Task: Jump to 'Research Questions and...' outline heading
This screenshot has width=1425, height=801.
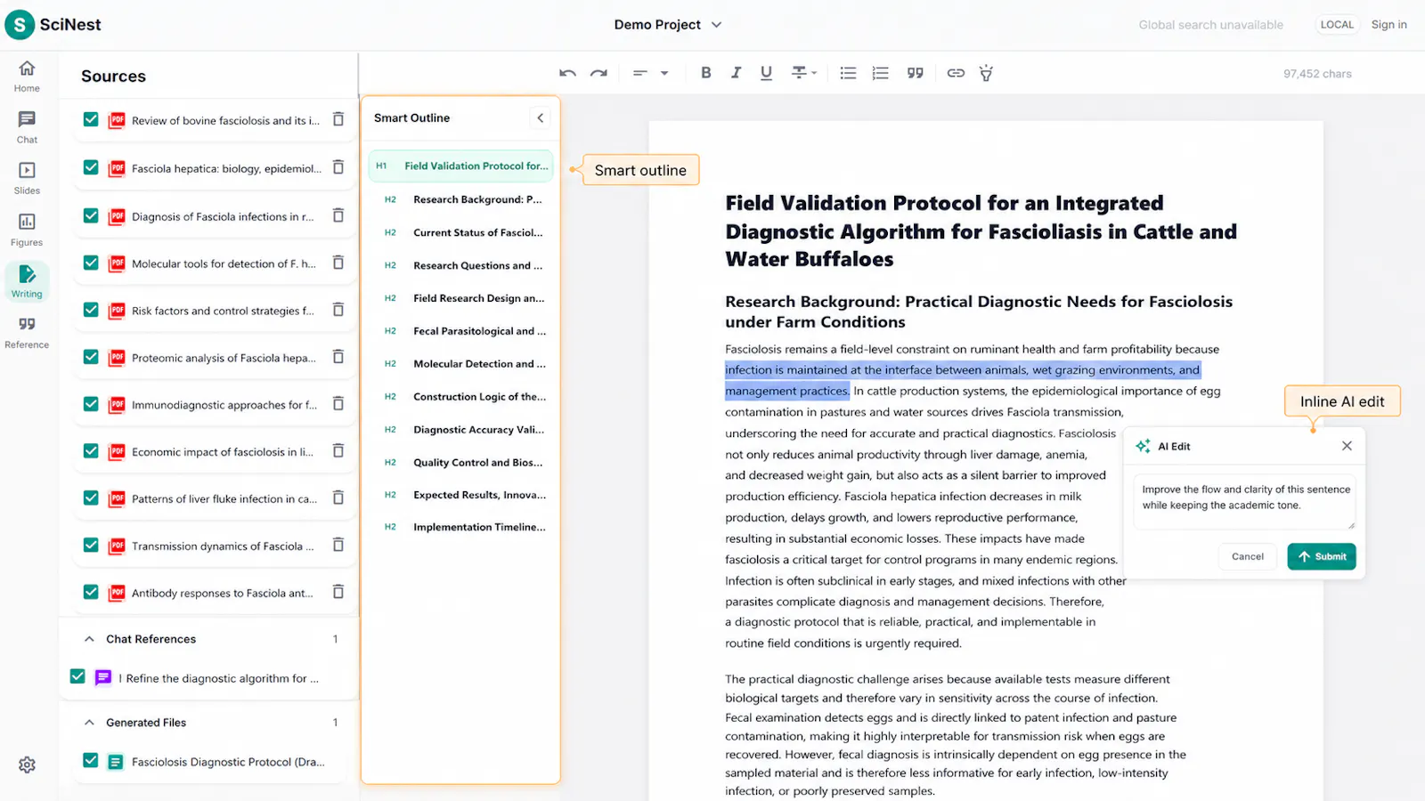Action: tap(465, 265)
